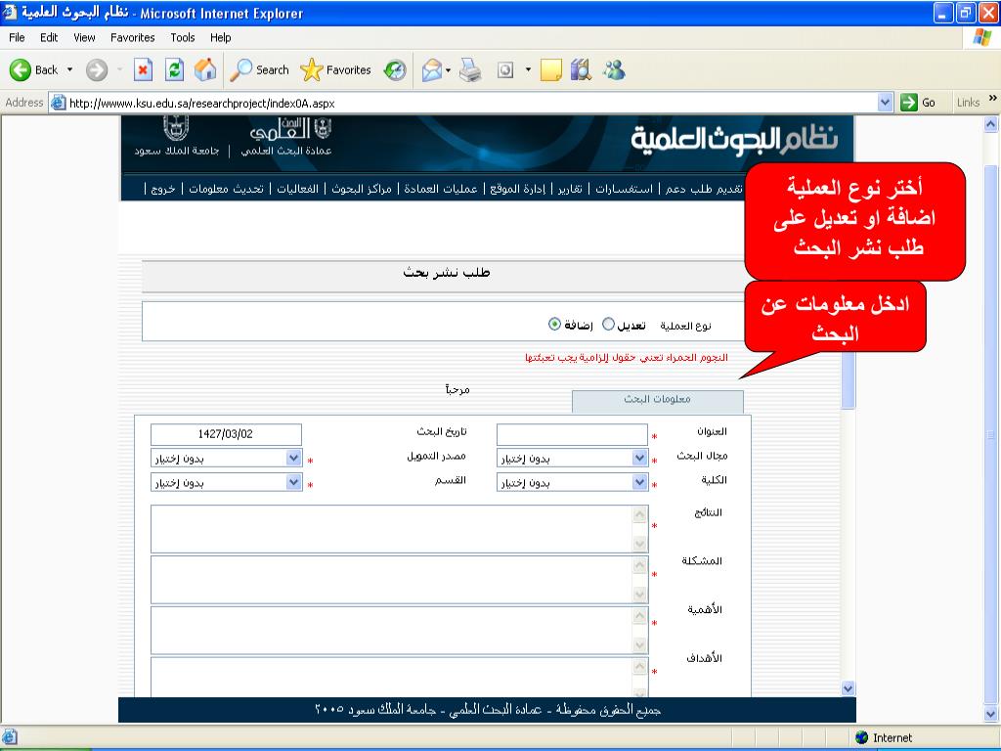1001x751 pixels.
Task: Click the green Go arrow button
Action: coord(908,102)
